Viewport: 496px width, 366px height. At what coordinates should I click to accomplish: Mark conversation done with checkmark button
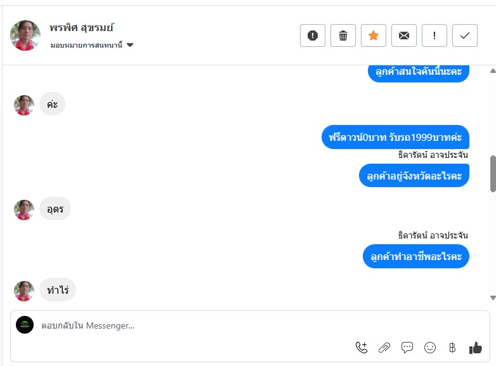tap(465, 36)
